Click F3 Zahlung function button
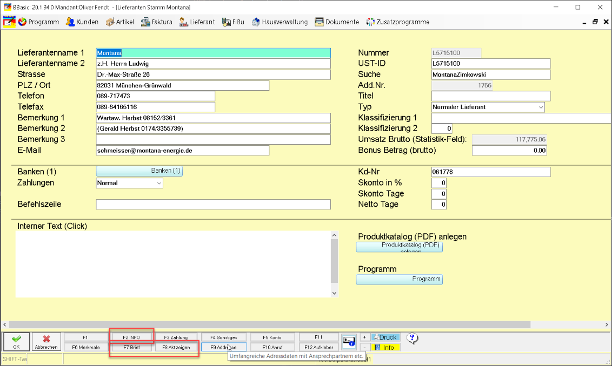This screenshot has height=366, width=612. (176, 337)
